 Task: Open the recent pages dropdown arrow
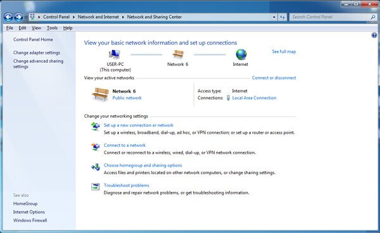pos(25,17)
